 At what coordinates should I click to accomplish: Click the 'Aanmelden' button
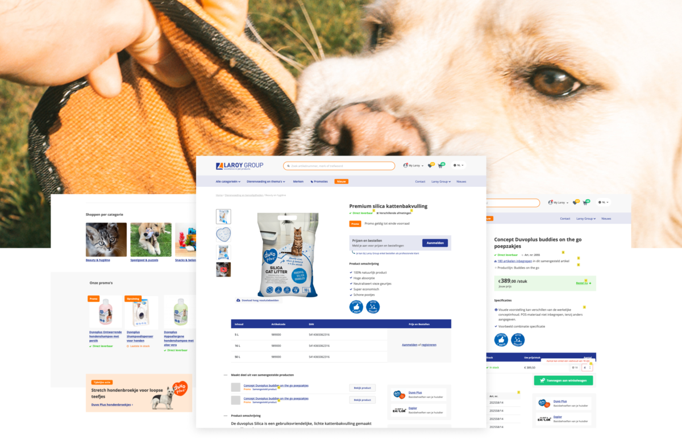click(435, 242)
